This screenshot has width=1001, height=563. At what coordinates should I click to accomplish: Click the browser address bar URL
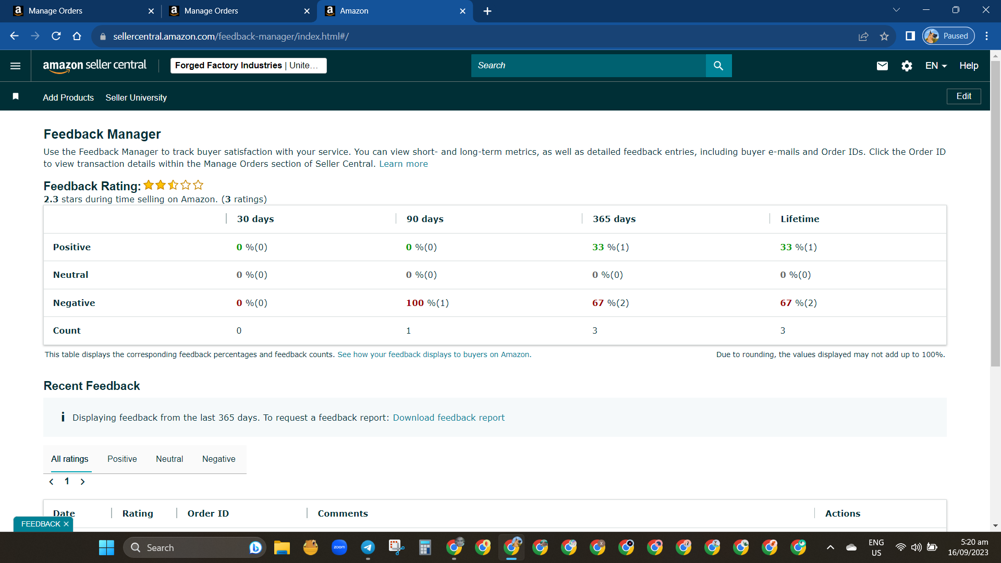click(231, 36)
